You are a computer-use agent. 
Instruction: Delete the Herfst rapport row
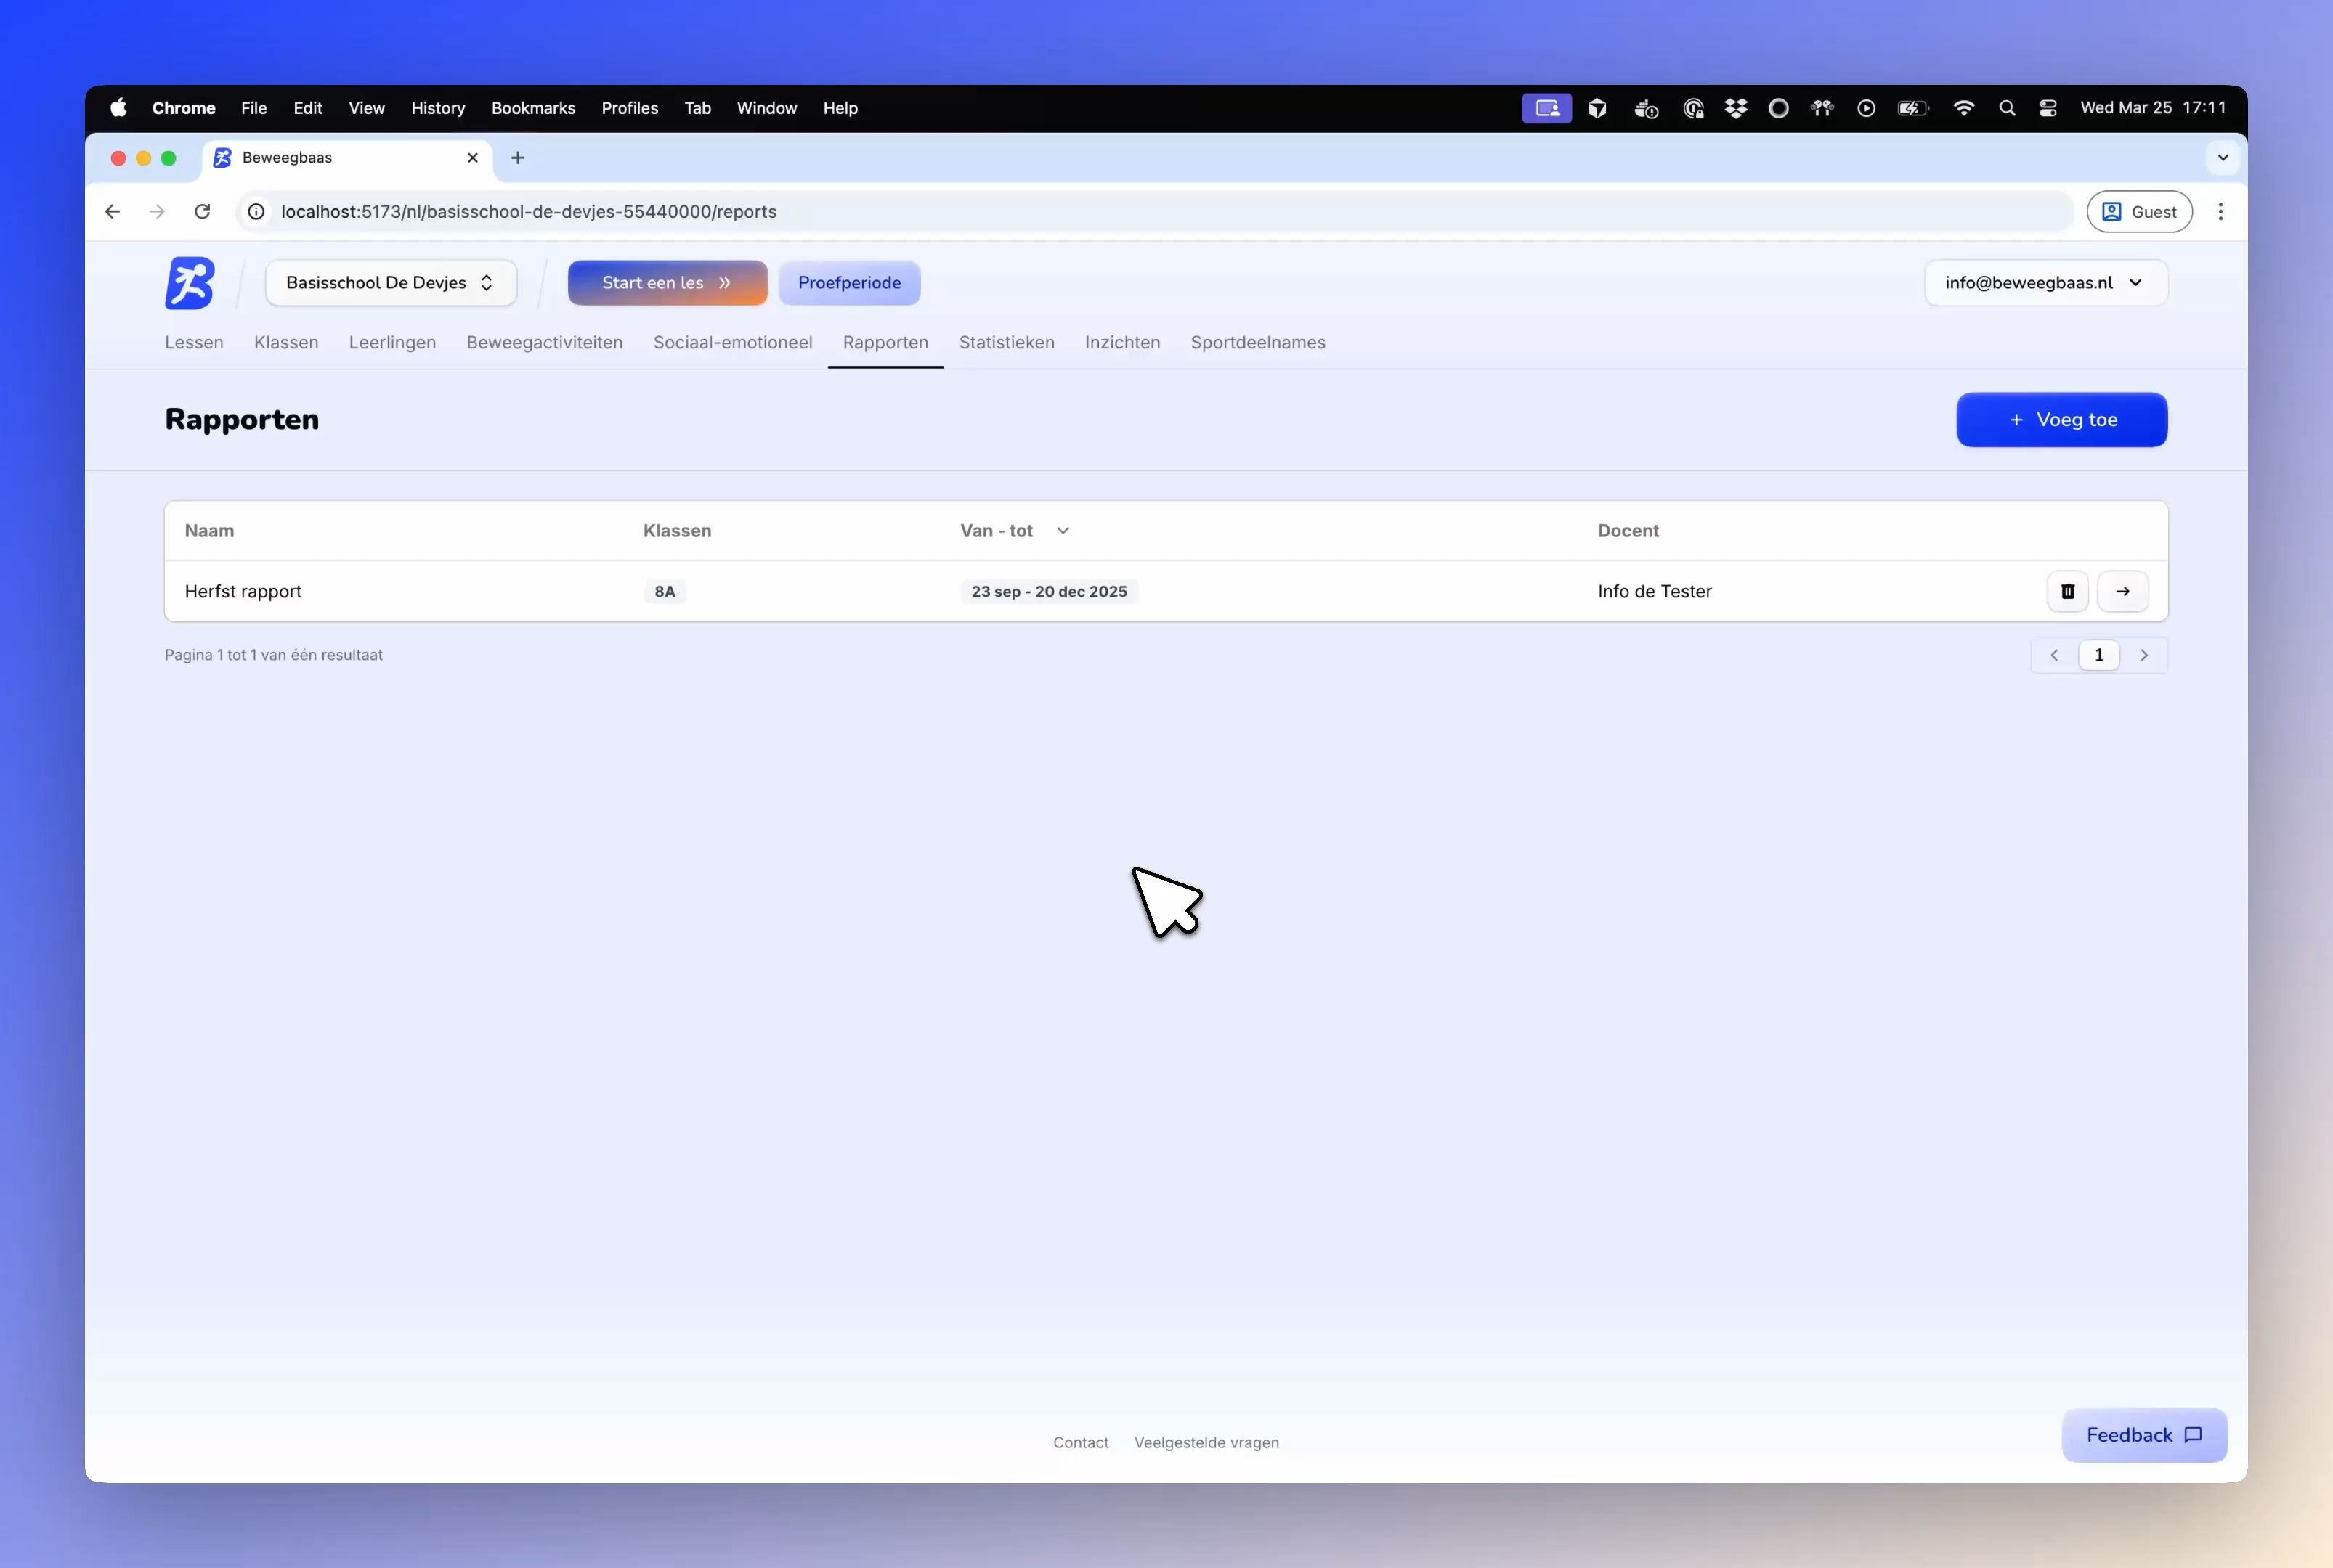pos(2067,591)
